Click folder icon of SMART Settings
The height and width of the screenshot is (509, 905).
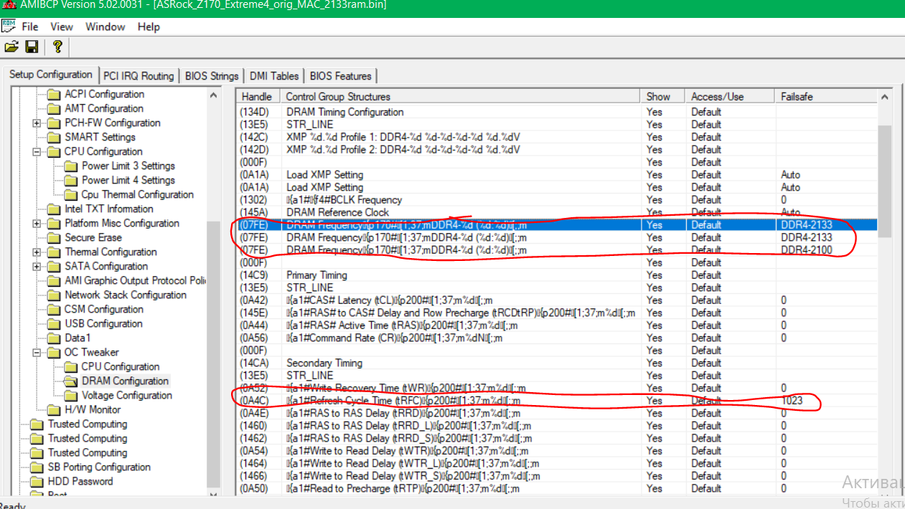(x=55, y=137)
